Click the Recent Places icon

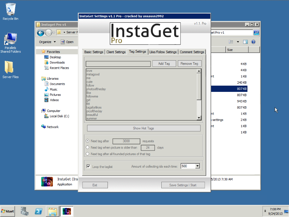(47, 68)
